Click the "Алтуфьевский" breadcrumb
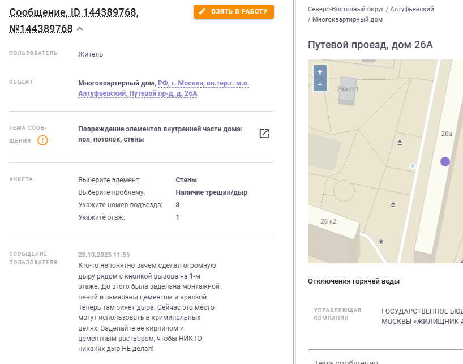 click(x=411, y=10)
